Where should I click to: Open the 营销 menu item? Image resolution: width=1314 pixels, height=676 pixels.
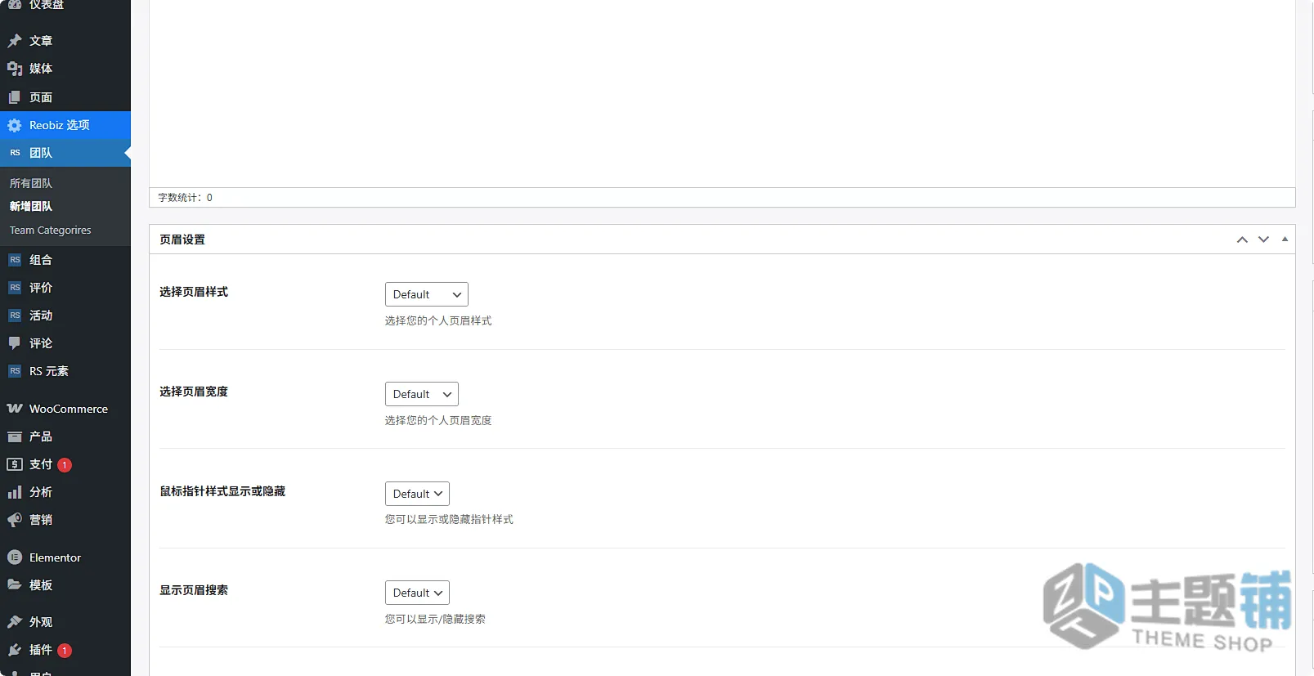[x=65, y=520]
